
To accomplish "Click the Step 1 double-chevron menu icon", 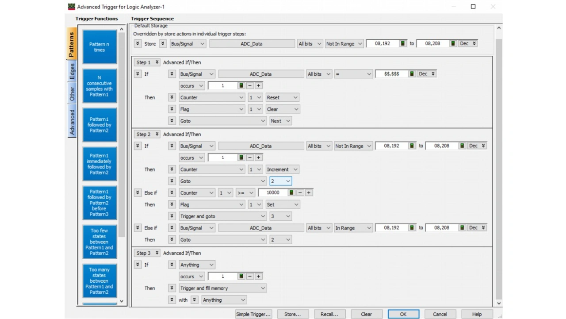I will point(157,62).
